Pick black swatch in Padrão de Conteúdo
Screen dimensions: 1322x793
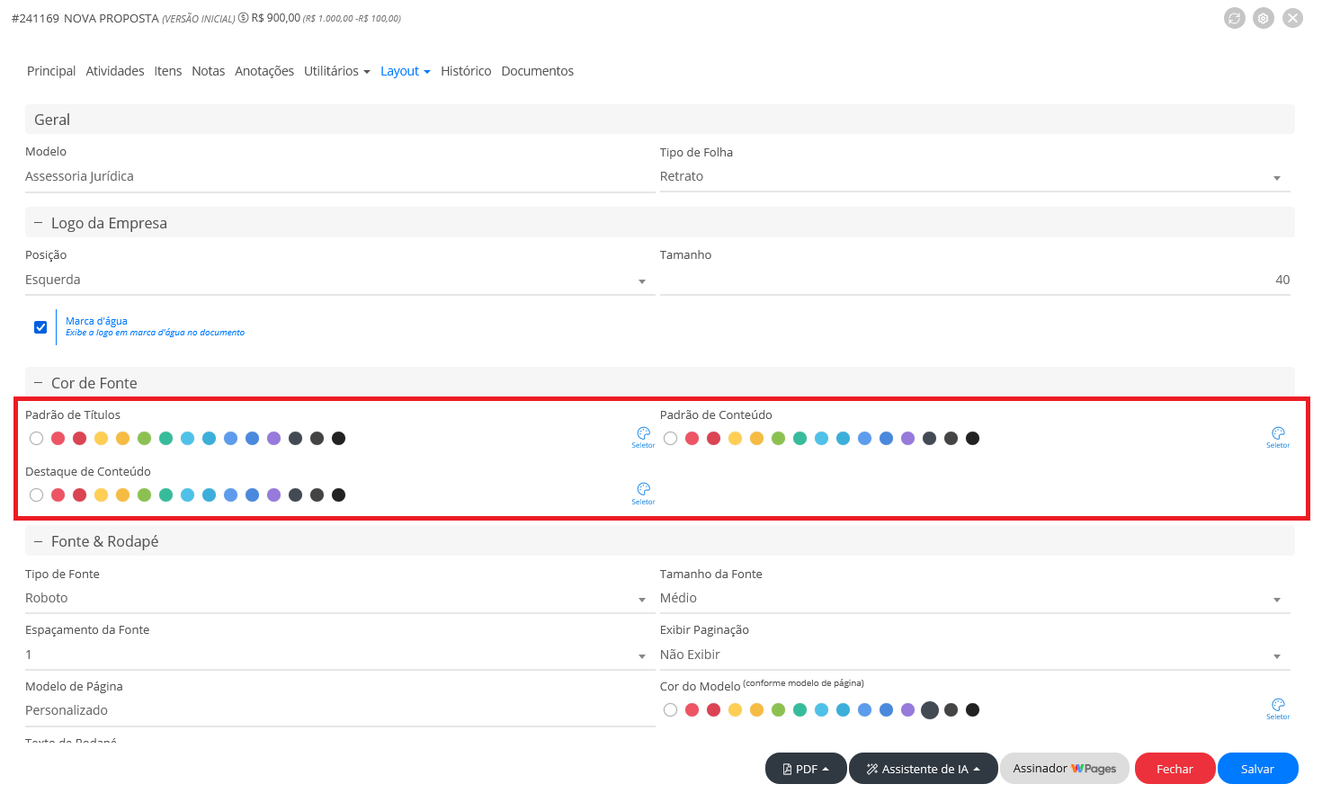click(972, 439)
